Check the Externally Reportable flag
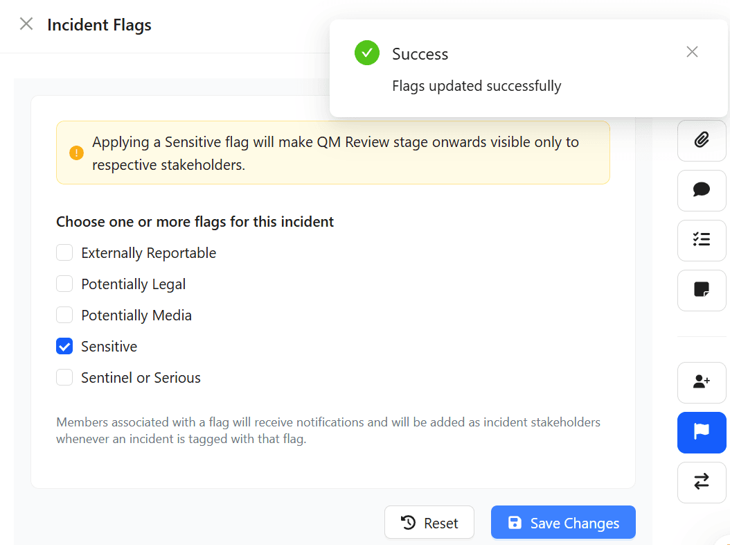The image size is (730, 545). click(64, 252)
